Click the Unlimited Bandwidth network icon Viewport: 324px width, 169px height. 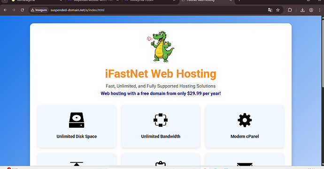tap(161, 120)
